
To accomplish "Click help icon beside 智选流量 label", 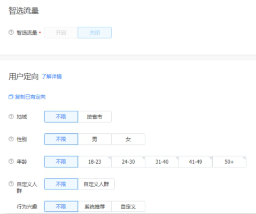I will (11, 33).
